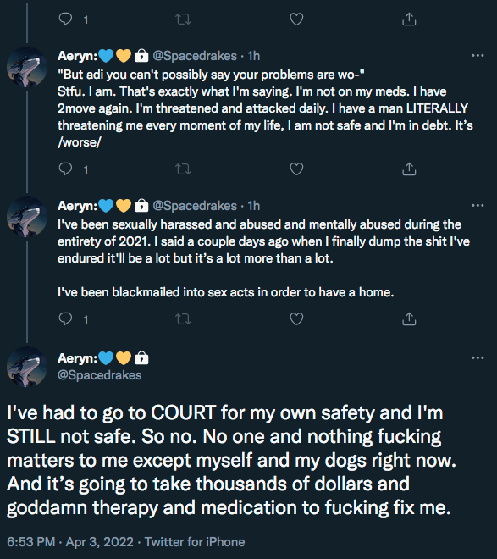497x559 pixels.
Task: Share the 'blackmailed into sex acts' tweet
Action: (x=409, y=318)
